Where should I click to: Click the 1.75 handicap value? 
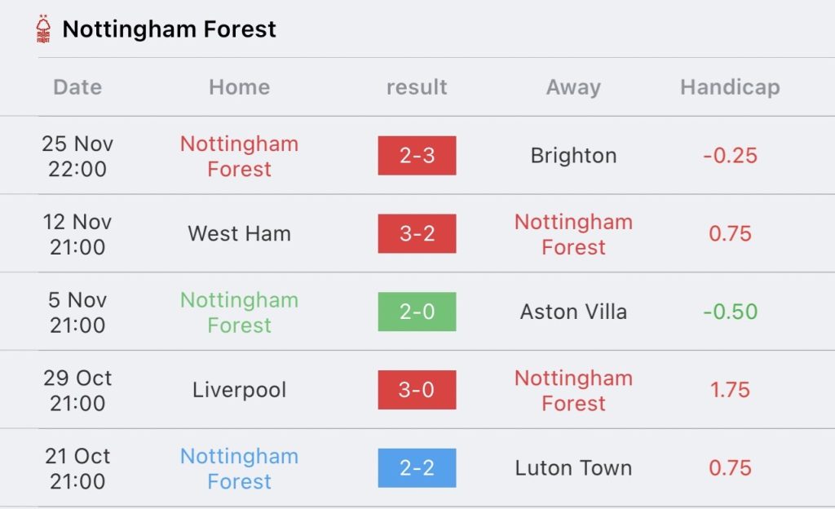point(730,390)
